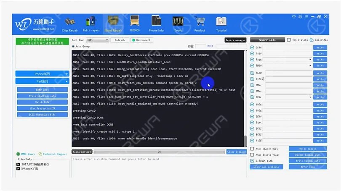This screenshot has height=191, width=341.
Task: Click the ECID input field
Action: (x=231, y=46)
